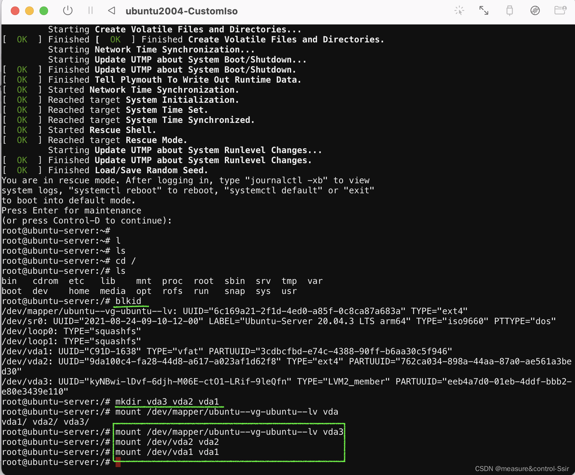Viewport: 575px width, 475px height.
Task: Click the pause icon to suspend the VM
Action: (x=90, y=11)
